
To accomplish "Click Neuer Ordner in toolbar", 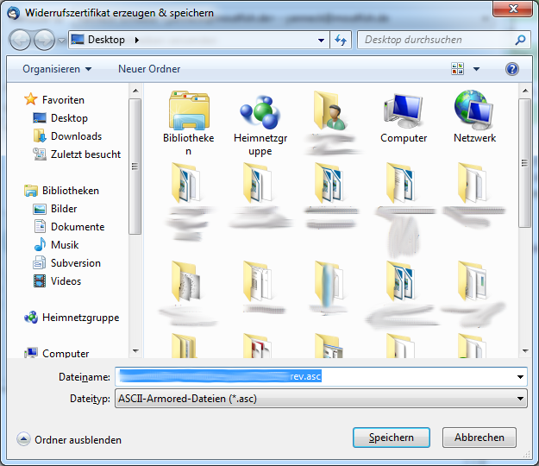I will click(x=149, y=69).
